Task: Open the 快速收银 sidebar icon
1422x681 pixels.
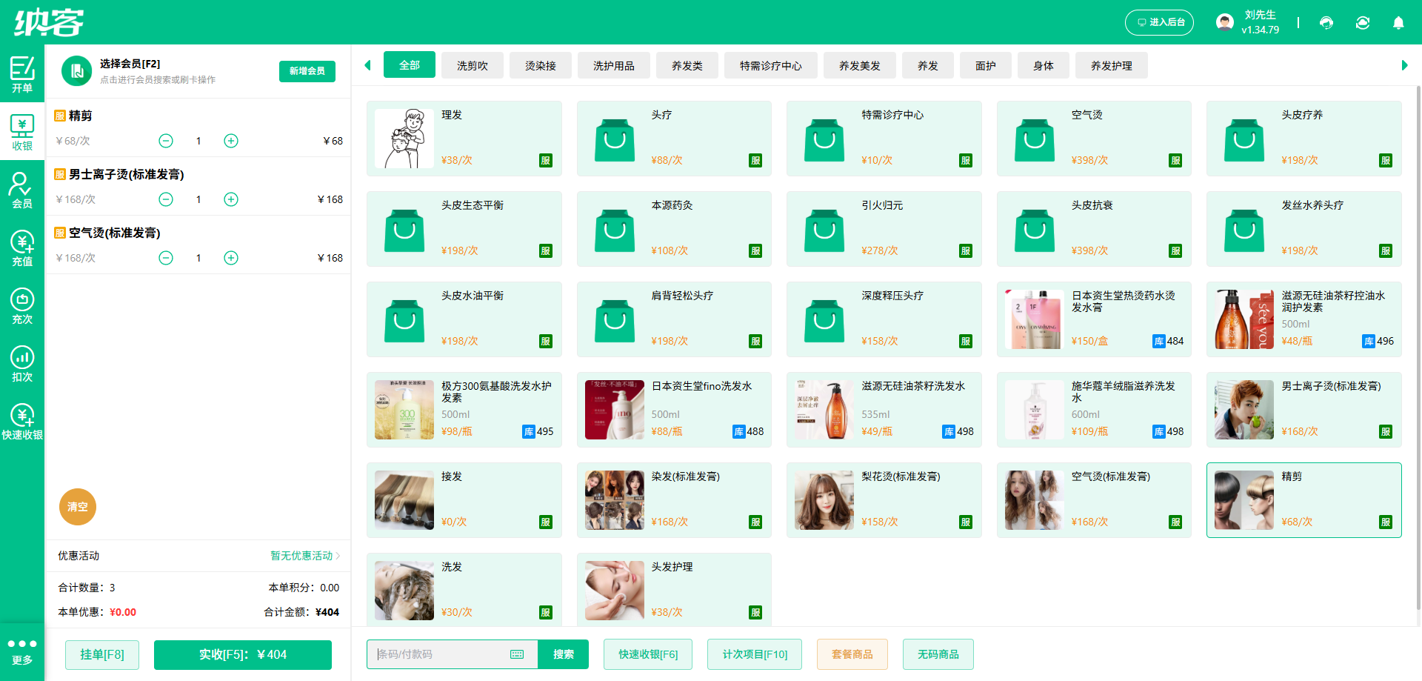Action: (x=22, y=421)
